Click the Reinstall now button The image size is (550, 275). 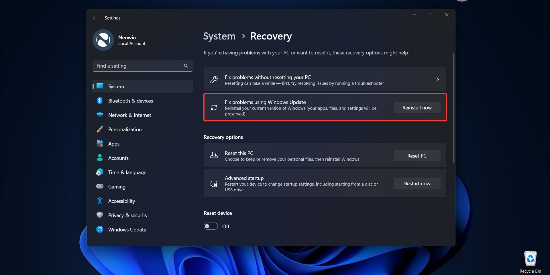[417, 108]
